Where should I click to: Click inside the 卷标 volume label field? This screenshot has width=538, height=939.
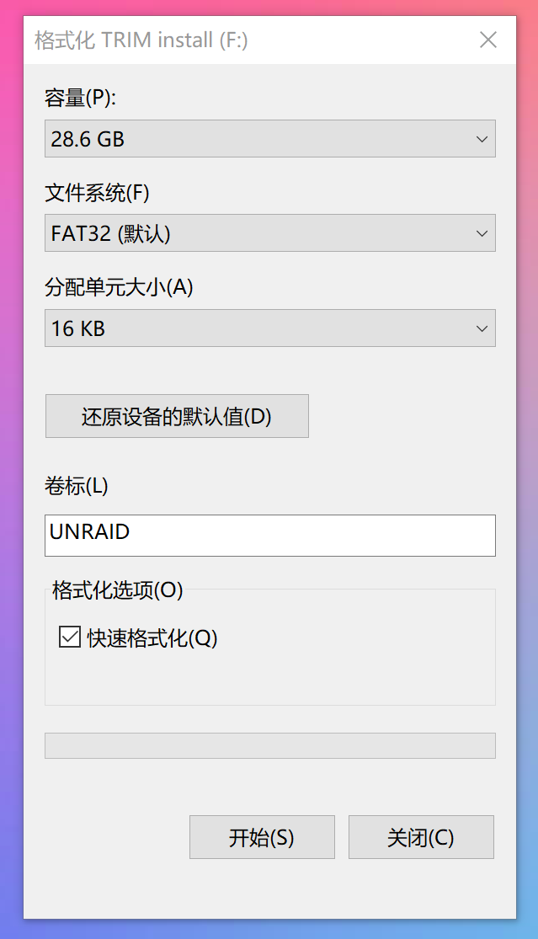(x=269, y=536)
